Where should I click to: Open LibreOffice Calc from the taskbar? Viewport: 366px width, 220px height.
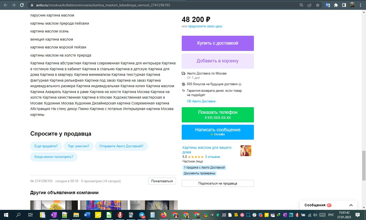(x=109, y=215)
